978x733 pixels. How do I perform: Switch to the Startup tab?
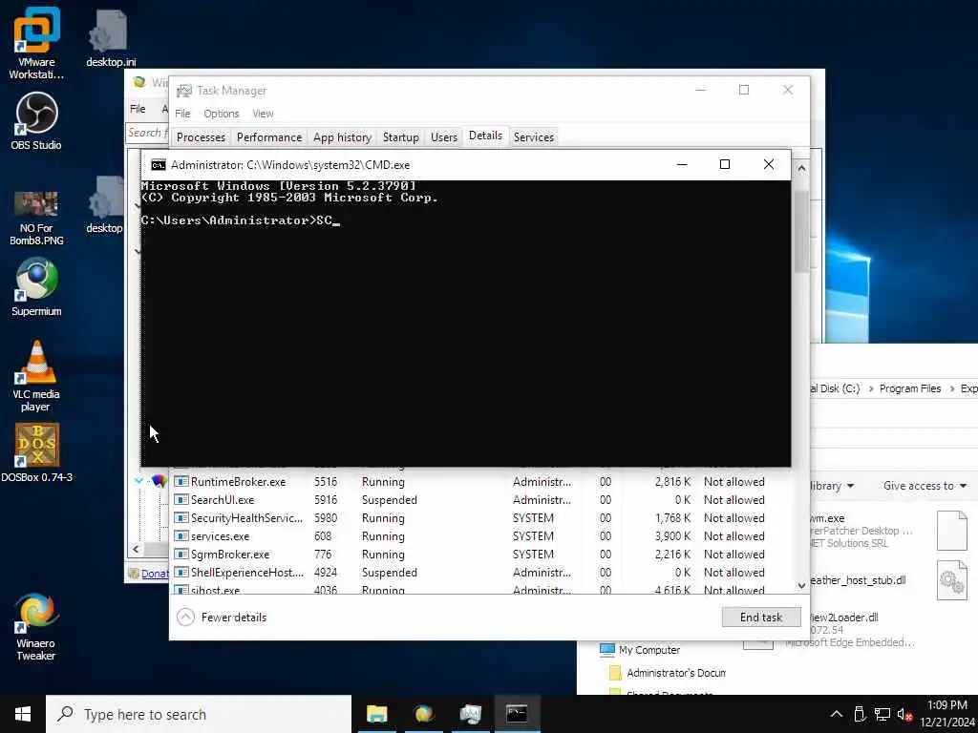(401, 137)
